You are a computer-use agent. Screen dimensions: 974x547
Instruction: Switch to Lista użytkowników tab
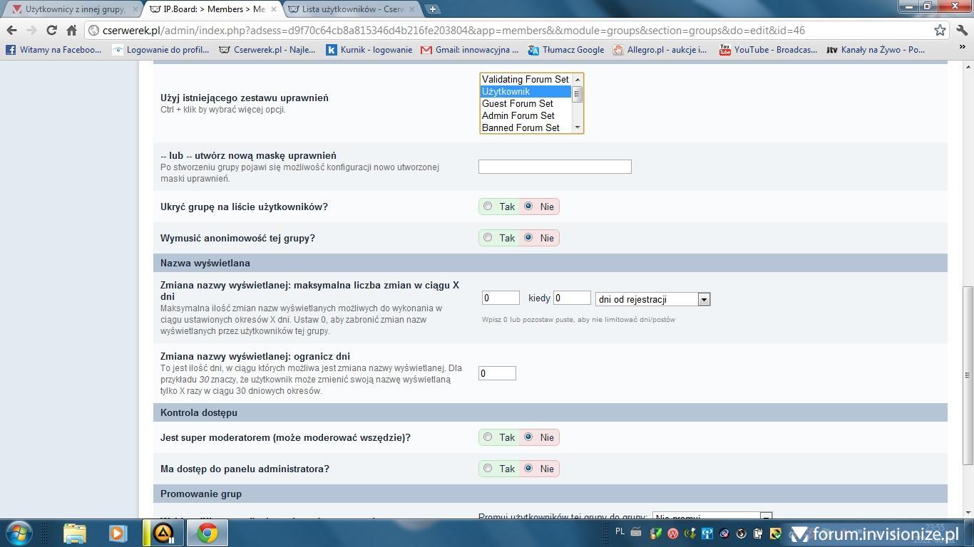pyautogui.click(x=352, y=9)
